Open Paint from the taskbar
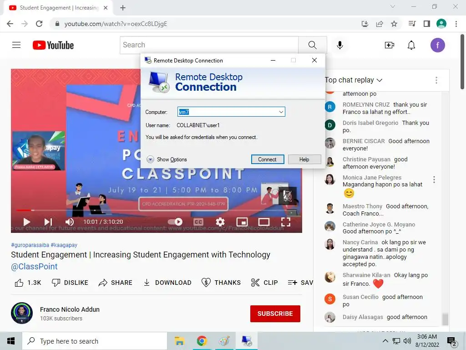This screenshot has width=466, height=350. (224, 341)
